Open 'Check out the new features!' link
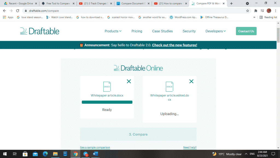Viewport: 280px width, 158px height. [174, 45]
